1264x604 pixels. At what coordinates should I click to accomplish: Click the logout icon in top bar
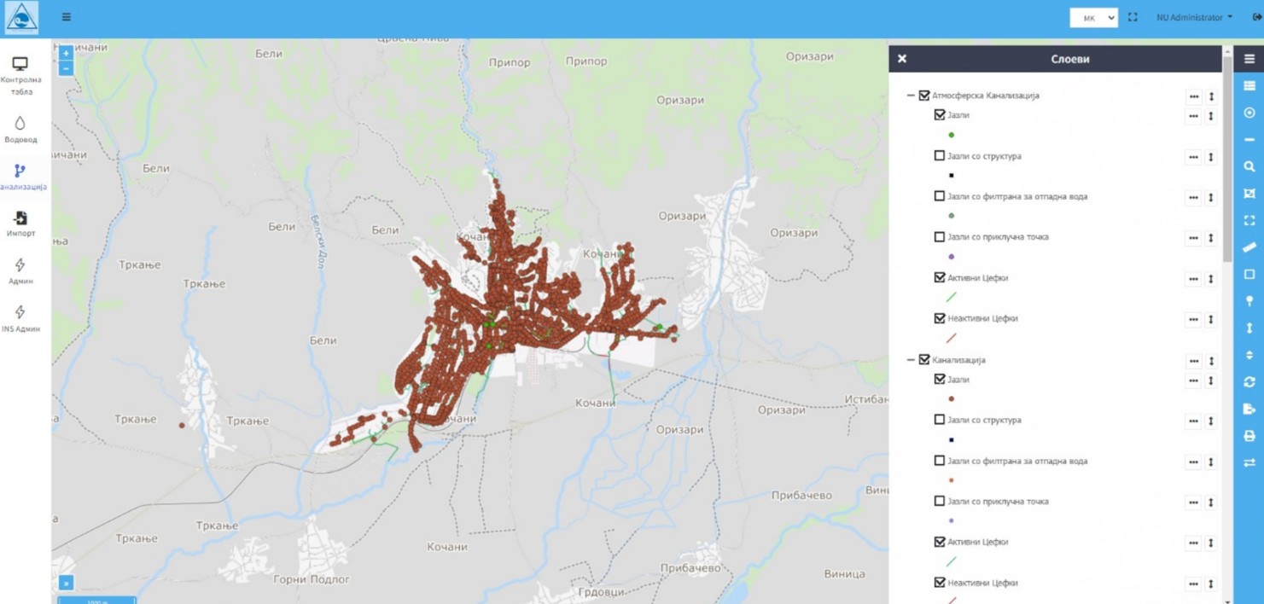[x=1257, y=17]
